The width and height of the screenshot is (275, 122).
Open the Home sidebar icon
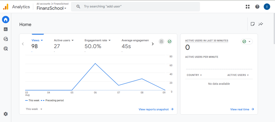(5, 19)
